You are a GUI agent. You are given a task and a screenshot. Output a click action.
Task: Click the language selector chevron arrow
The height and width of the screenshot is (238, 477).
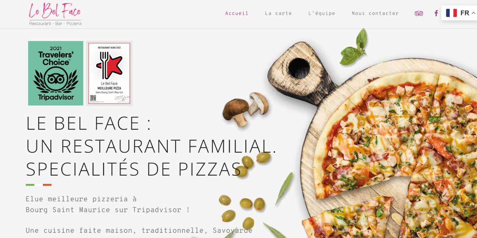pos(474,13)
